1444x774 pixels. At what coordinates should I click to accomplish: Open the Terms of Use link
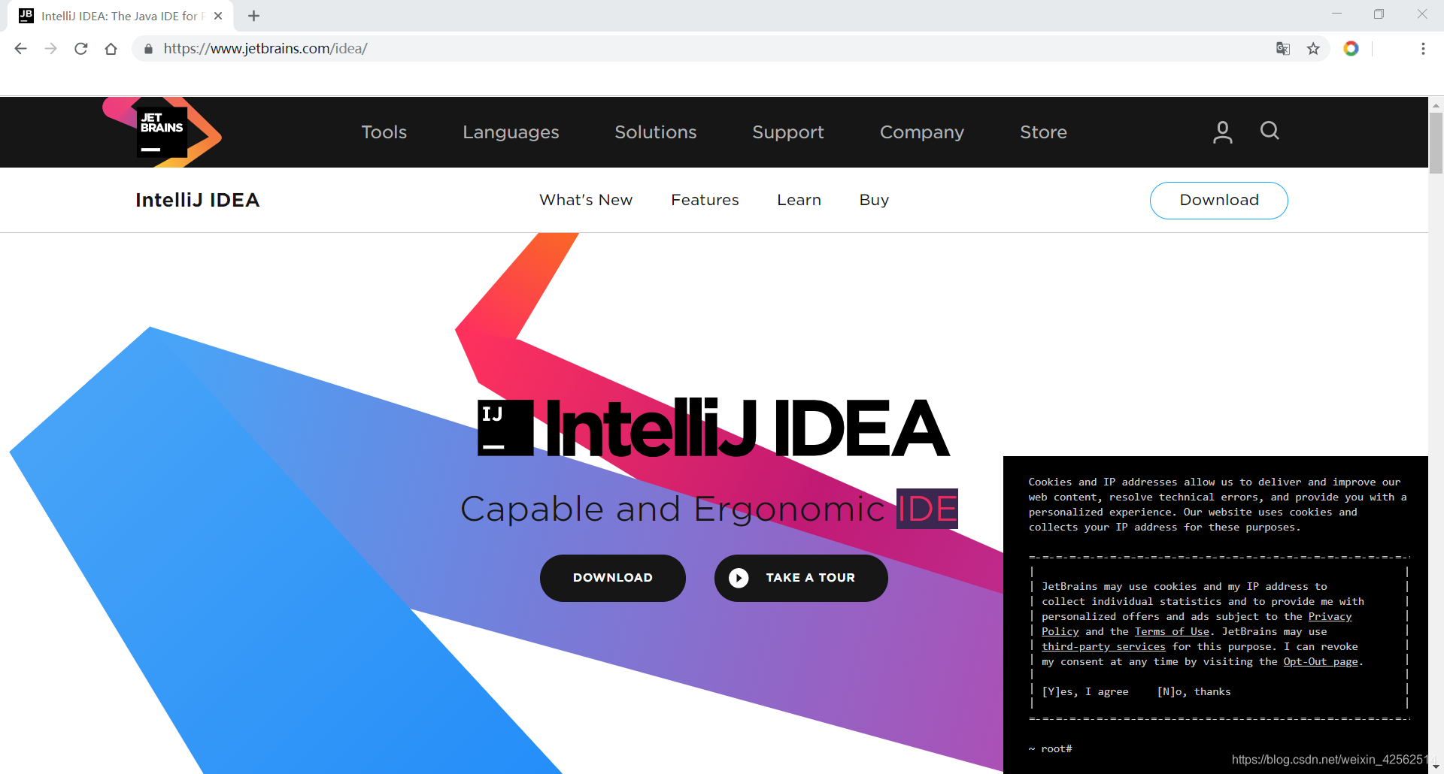click(1172, 632)
